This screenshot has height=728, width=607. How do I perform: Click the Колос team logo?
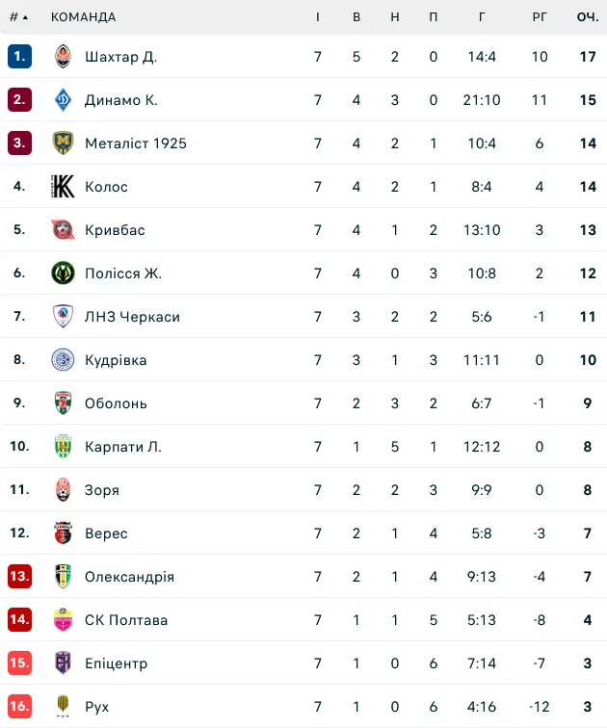[63, 187]
